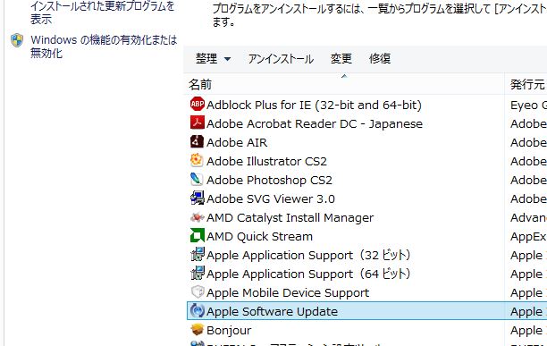Select Apple Software Update highlighted name
Image resolution: width=547 pixels, height=346 pixels.
pyautogui.click(x=272, y=311)
